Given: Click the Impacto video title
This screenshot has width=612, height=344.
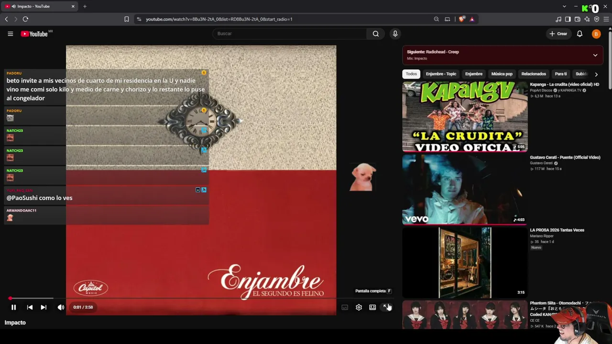Looking at the screenshot, I should [x=15, y=323].
